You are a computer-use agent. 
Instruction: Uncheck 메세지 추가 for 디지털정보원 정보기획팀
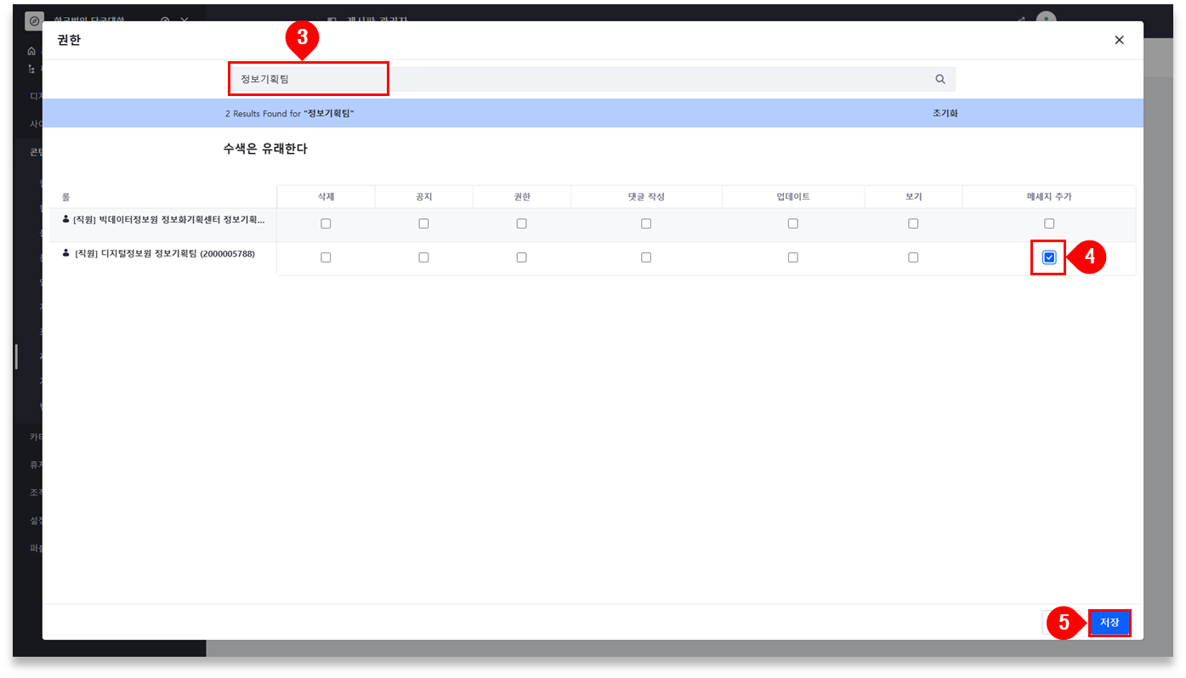click(x=1049, y=257)
